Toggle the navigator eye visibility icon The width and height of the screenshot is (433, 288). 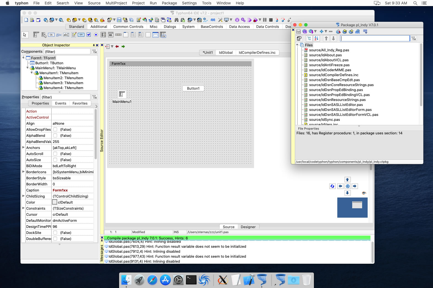[x=364, y=193]
